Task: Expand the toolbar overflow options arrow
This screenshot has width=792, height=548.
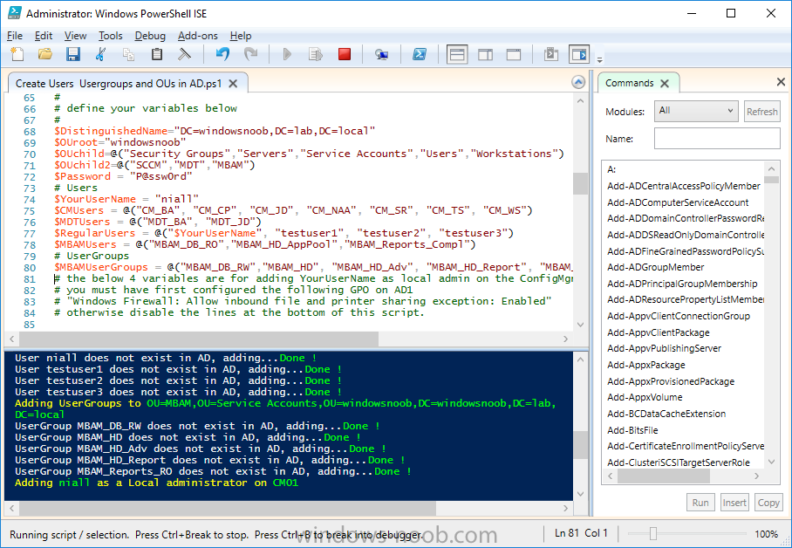Action: (x=599, y=59)
